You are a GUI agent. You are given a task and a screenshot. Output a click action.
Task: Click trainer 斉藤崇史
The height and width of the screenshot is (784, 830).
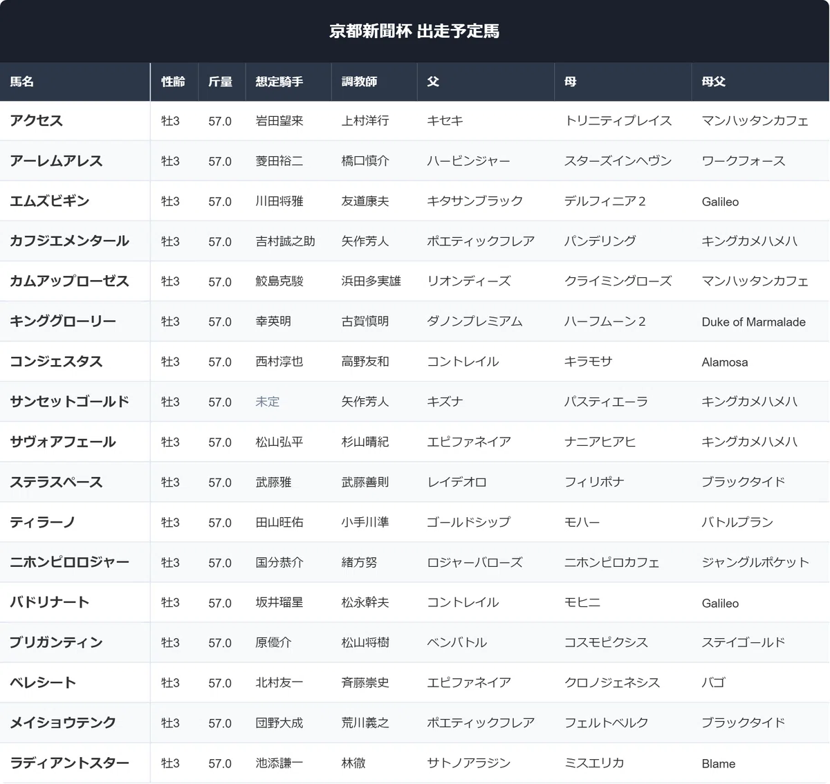[x=365, y=682]
